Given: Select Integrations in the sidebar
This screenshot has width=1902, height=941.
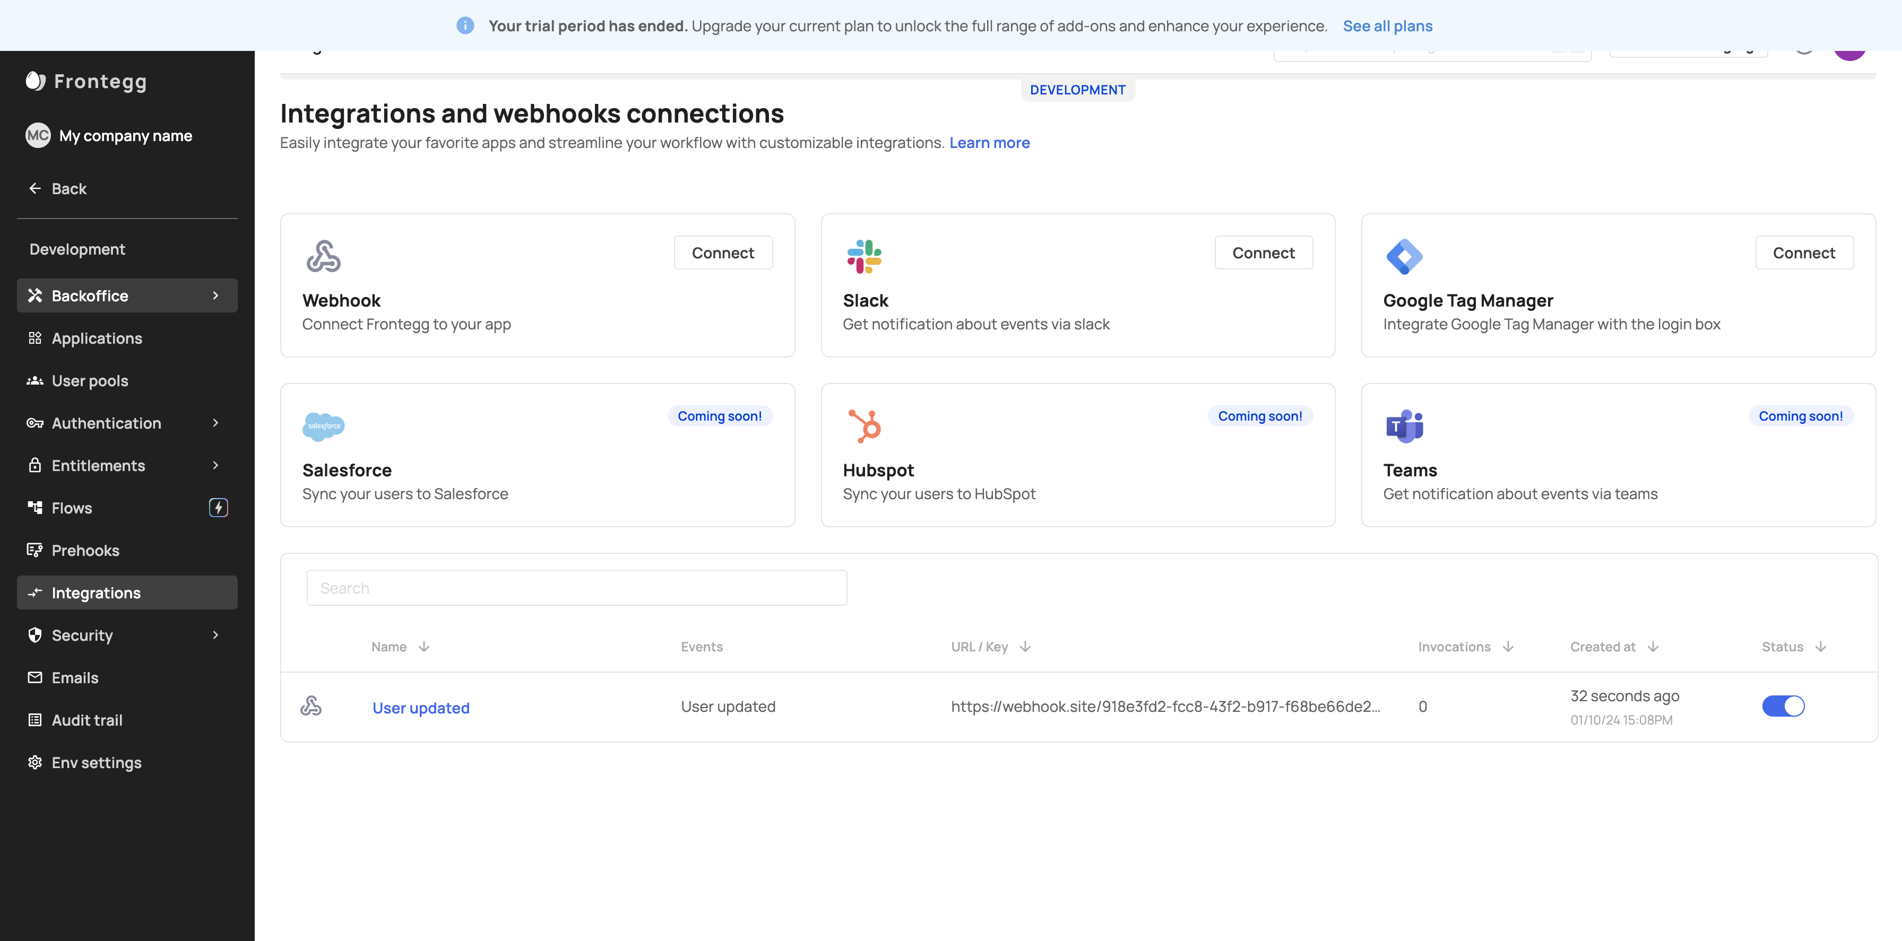Looking at the screenshot, I should click(127, 593).
